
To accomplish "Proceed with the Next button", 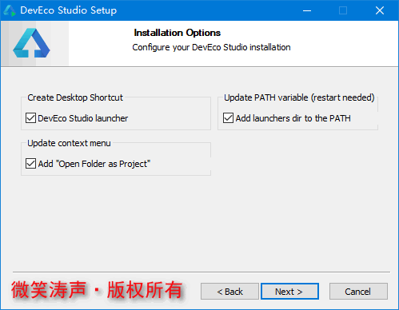I will pyautogui.click(x=289, y=292).
